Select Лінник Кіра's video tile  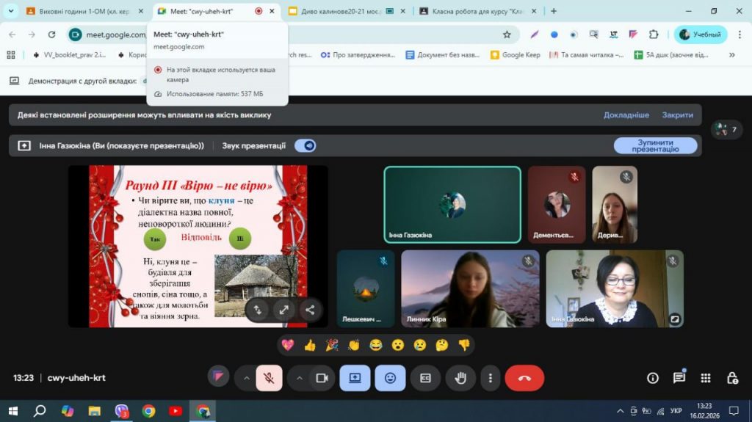tap(470, 288)
